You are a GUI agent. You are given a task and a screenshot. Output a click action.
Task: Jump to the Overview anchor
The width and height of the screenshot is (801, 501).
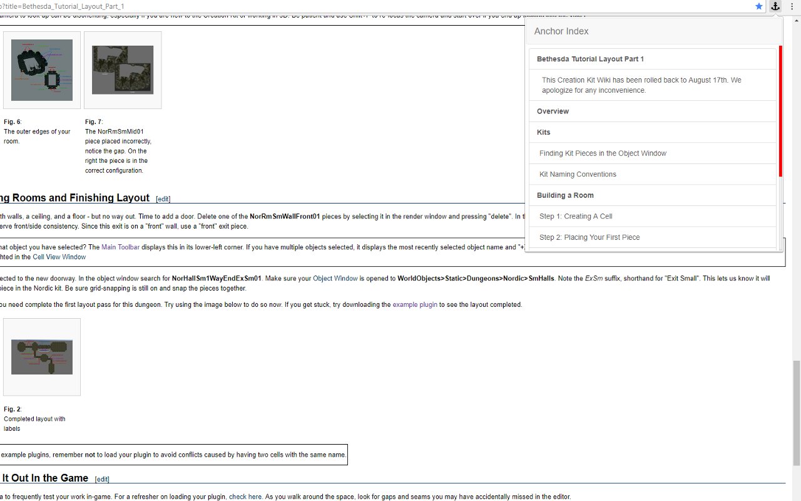click(653, 111)
